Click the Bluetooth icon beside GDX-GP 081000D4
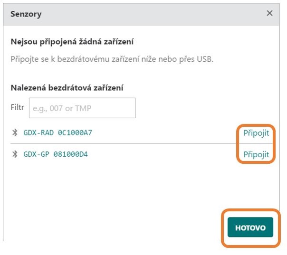 (15, 154)
